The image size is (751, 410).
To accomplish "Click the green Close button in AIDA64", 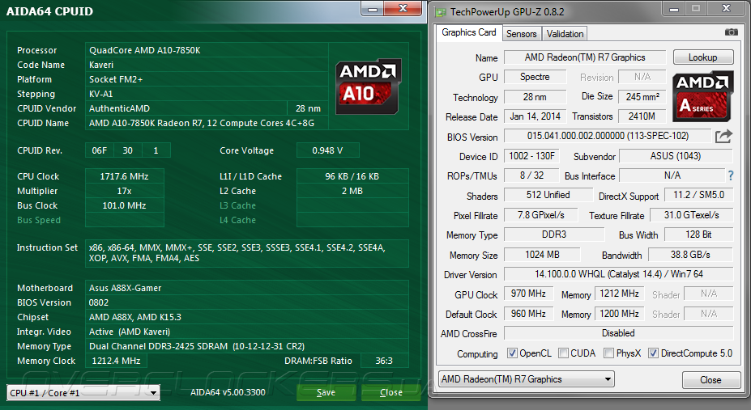I will tap(390, 392).
